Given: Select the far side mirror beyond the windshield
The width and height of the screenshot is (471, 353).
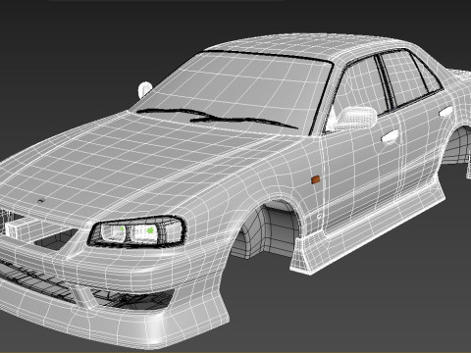Looking at the screenshot, I should pos(144,89).
